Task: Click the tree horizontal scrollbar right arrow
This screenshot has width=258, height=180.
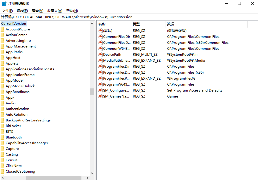Action: (x=87, y=178)
